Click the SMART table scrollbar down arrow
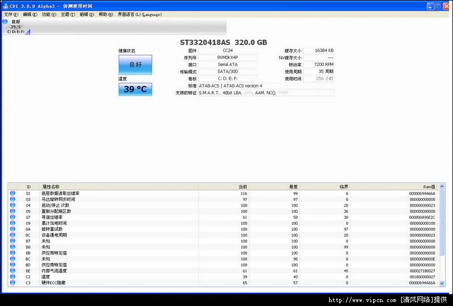This screenshot has height=306, width=453. [x=442, y=283]
